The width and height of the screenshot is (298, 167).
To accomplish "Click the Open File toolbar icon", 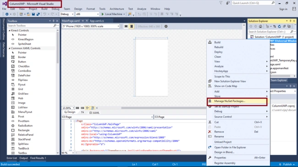I will (28, 14).
